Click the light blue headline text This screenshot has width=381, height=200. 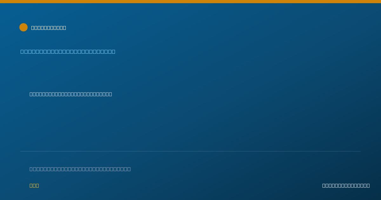pyautogui.click(x=68, y=51)
